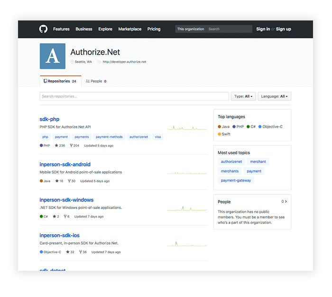Screen dimensions: 332x297
Task: Click the star icon for inperson-sdk-android
Action: click(x=57, y=181)
